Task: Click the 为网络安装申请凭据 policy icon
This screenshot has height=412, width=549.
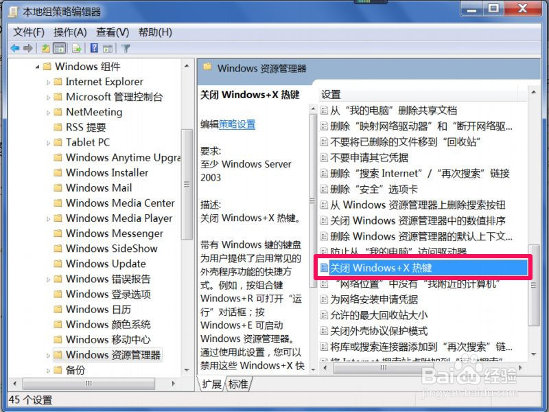Action: pos(324,299)
